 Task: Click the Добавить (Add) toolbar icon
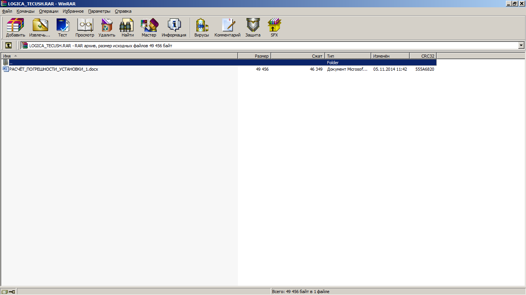coord(15,28)
